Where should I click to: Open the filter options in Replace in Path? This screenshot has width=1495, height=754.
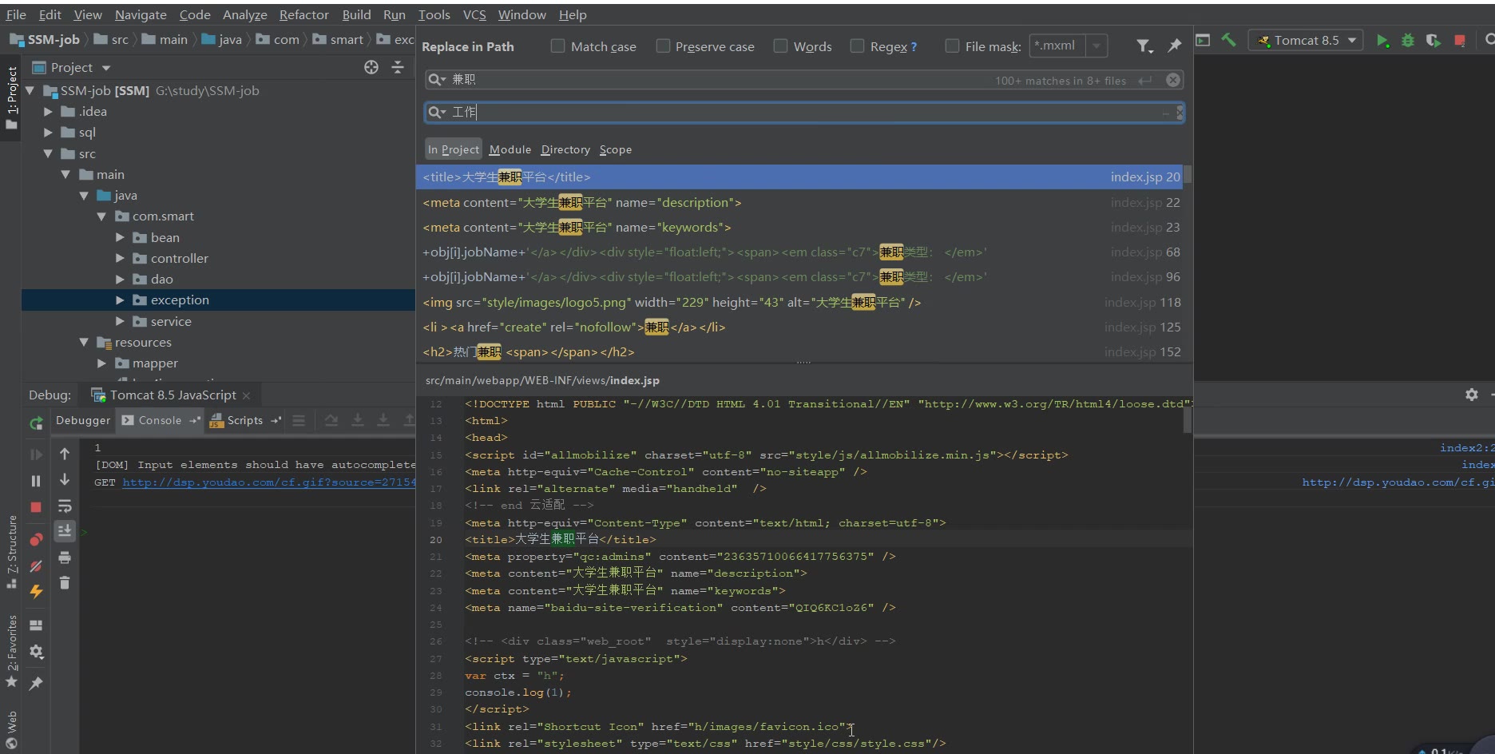[1144, 46]
